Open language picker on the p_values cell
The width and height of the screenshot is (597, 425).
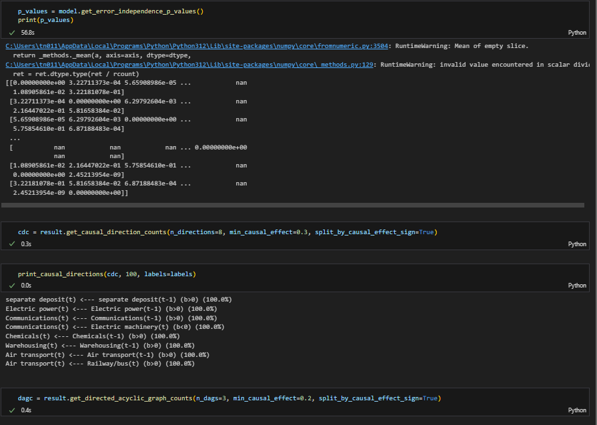tap(576, 32)
